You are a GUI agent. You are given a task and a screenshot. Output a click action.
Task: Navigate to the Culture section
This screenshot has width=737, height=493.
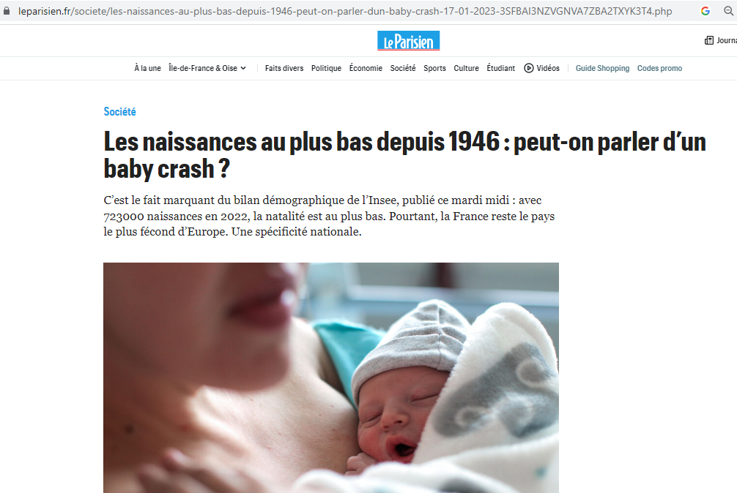click(466, 68)
